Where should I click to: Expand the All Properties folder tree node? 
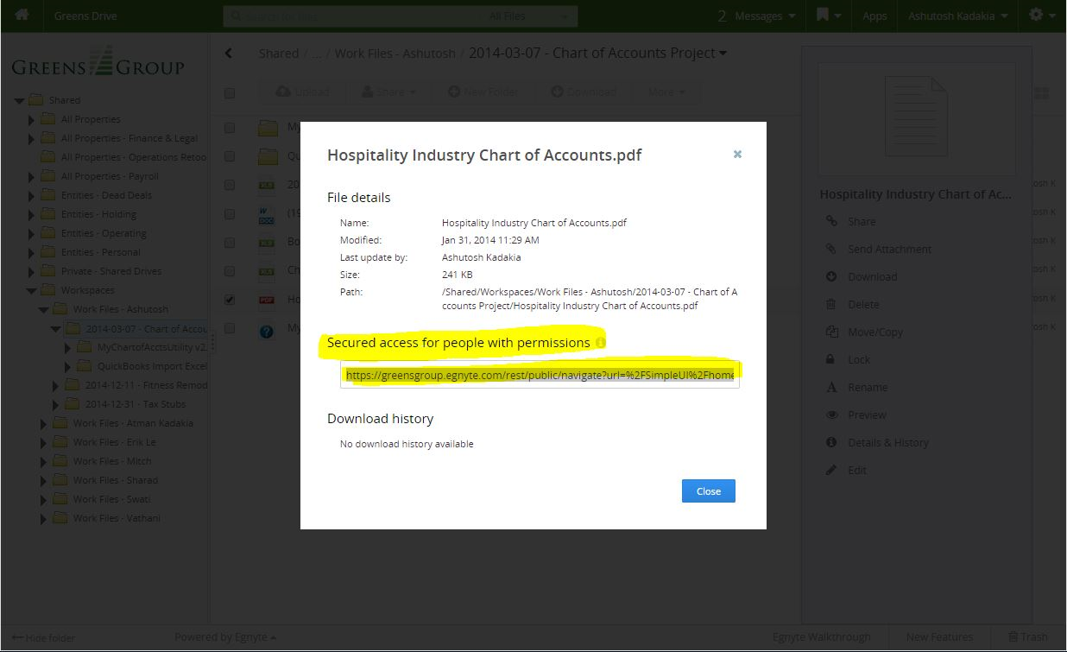tap(32, 120)
